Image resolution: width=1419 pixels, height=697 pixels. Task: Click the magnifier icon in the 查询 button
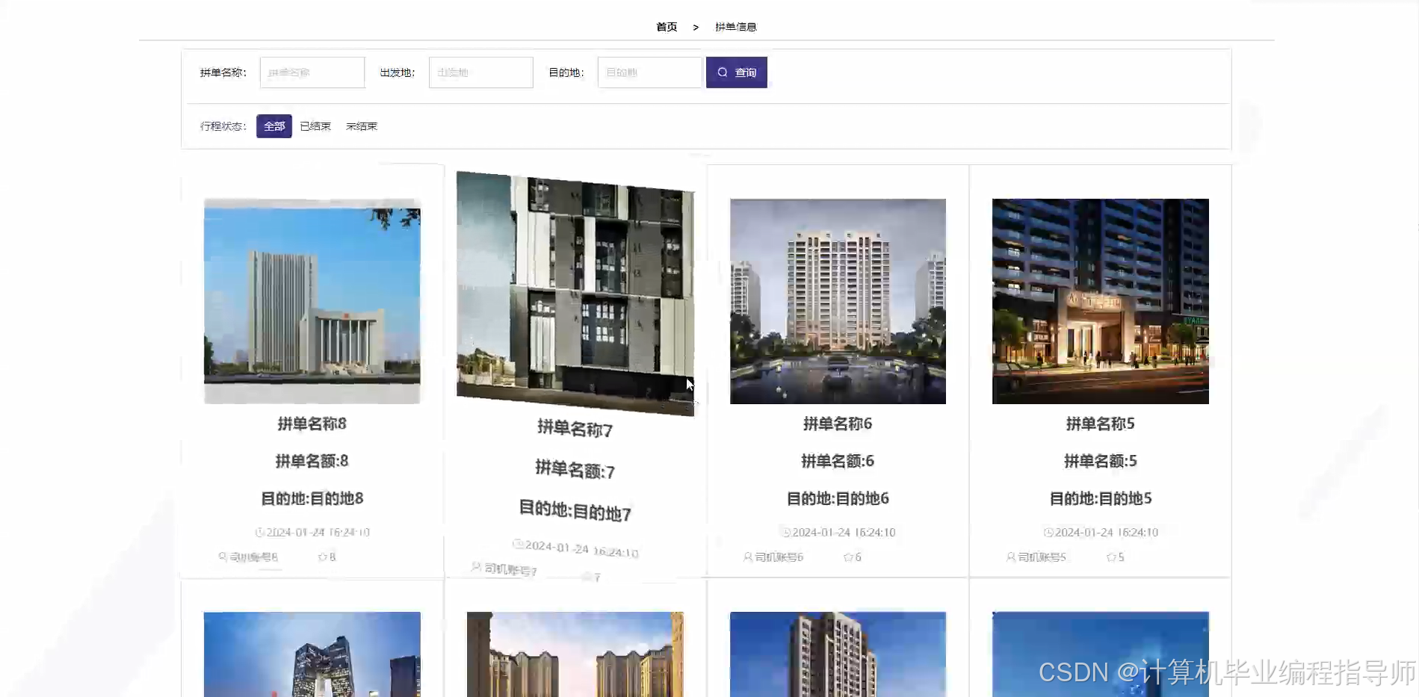point(722,72)
